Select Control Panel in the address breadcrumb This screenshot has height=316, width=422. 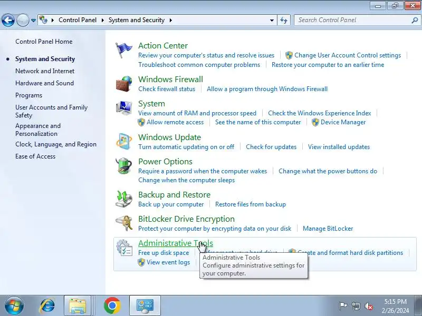[x=78, y=20]
